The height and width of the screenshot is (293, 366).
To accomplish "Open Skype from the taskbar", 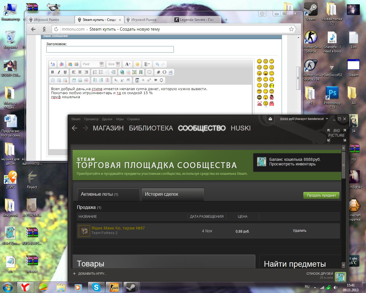I will [x=96, y=287].
